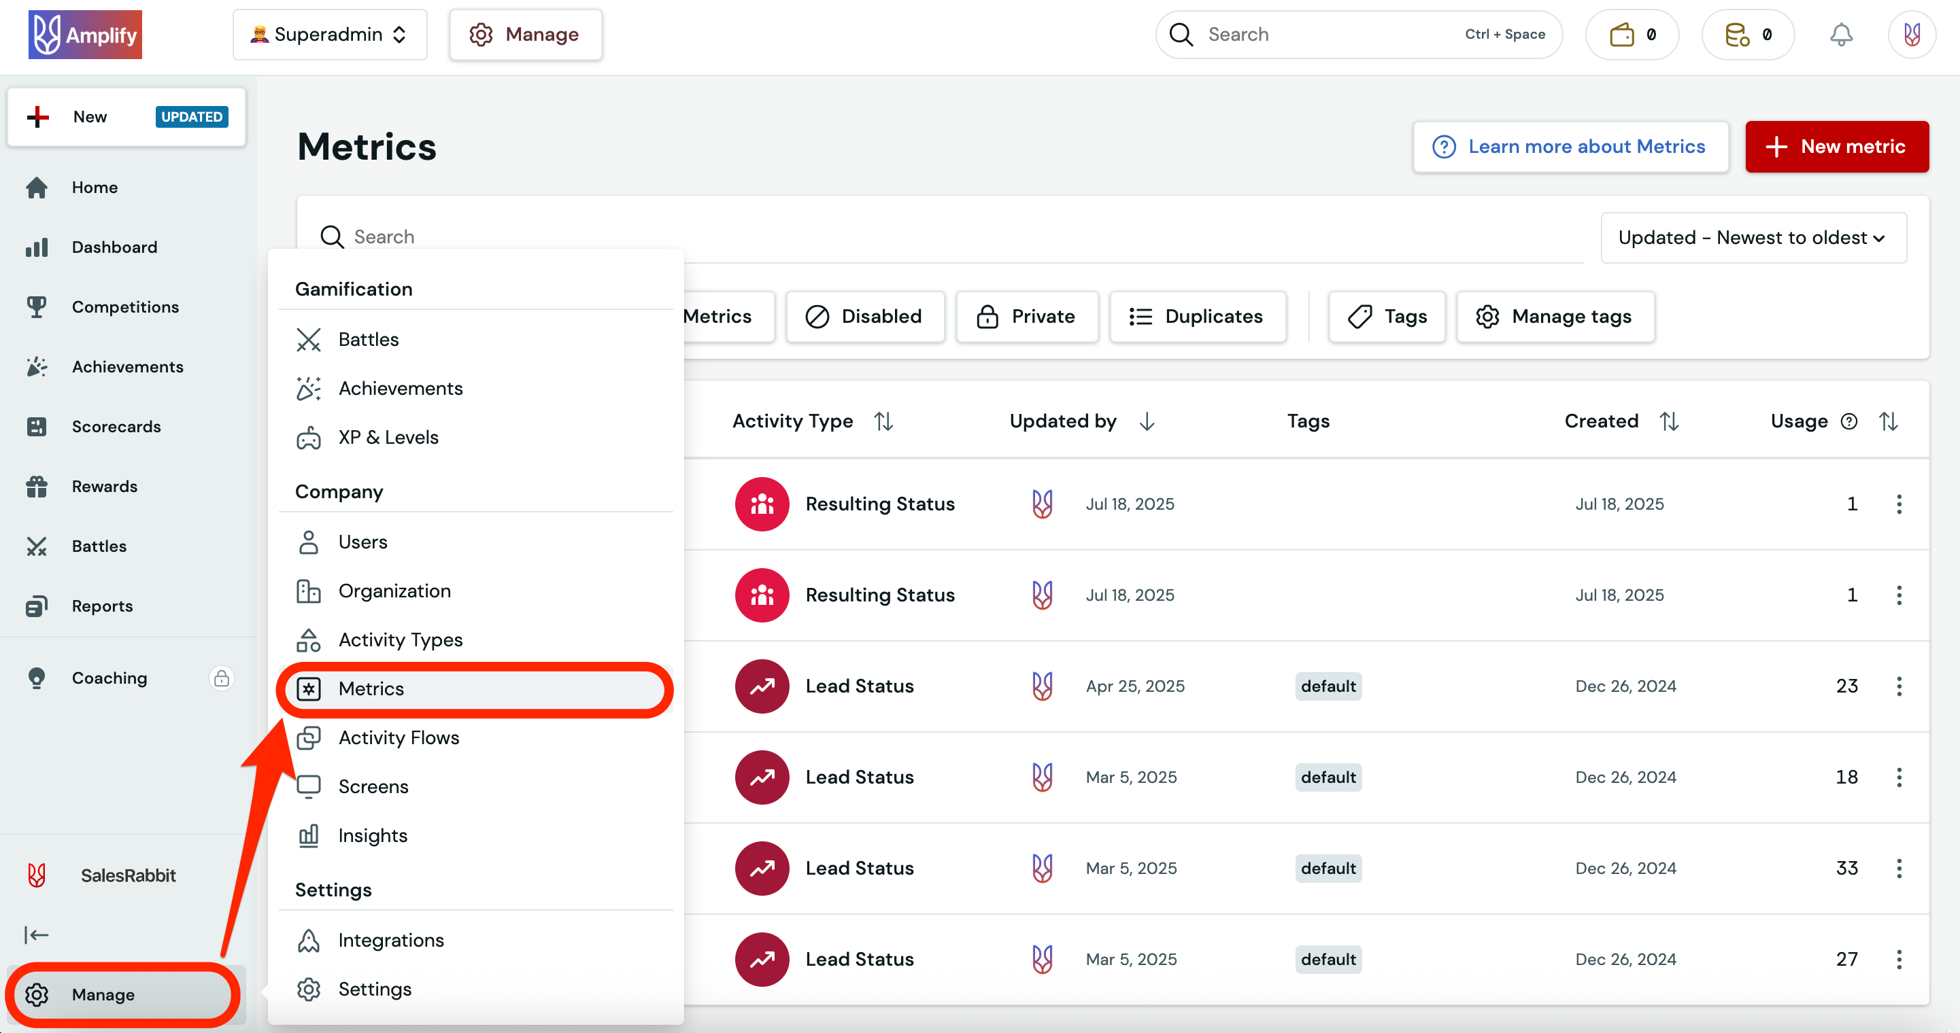Open row menu for usage 18 Lead Status
The image size is (1960, 1033).
tap(1899, 777)
